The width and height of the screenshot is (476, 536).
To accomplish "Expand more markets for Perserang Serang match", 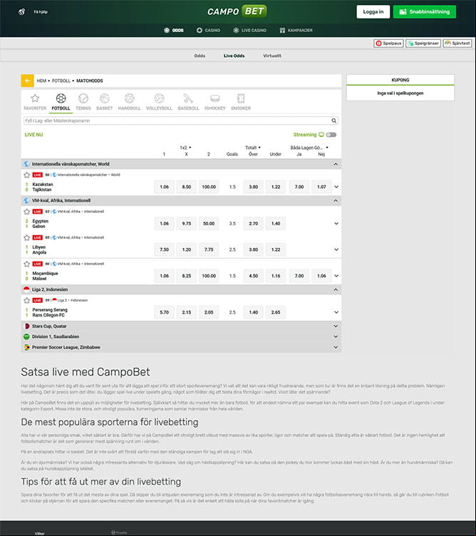I will tap(336, 312).
